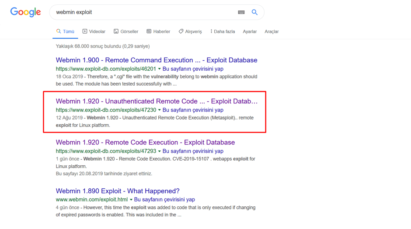Open Webmin 1.920 Remote Code Execution result
The width and height of the screenshot is (411, 229).
145,142
